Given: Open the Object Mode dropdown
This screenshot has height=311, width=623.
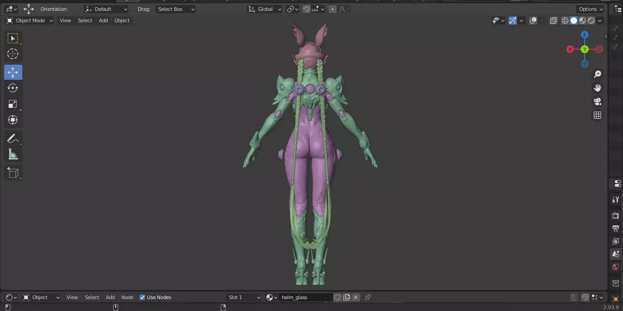Looking at the screenshot, I should tap(30, 20).
